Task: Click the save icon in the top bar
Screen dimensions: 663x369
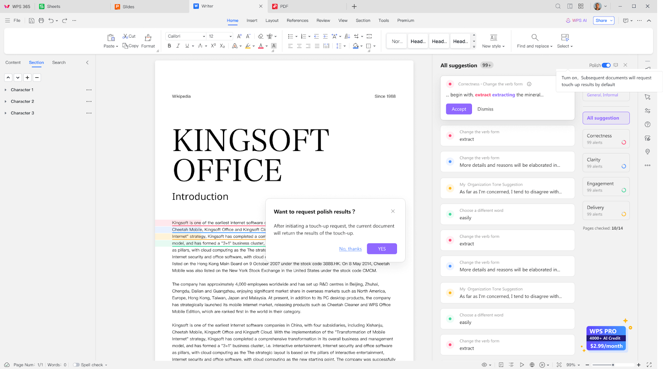Action: tap(31, 21)
